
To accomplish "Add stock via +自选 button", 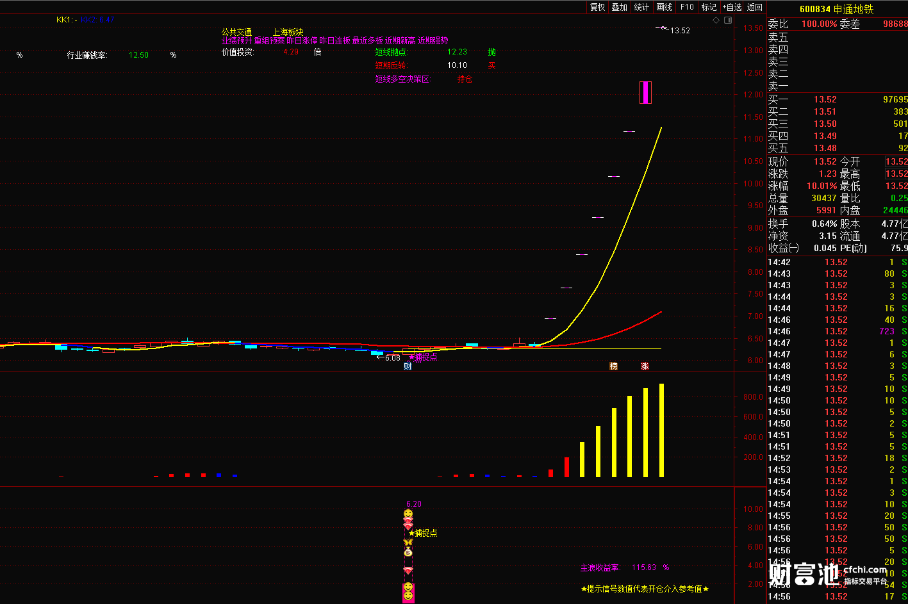I will [x=732, y=7].
